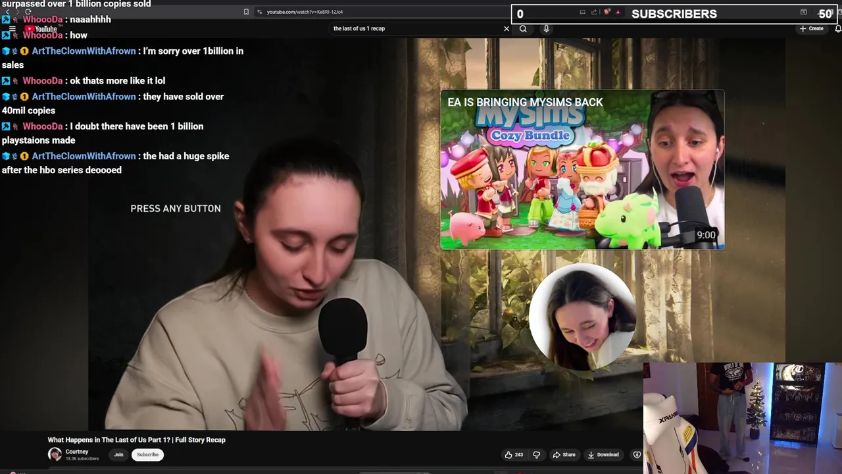Click the browser back arrow

click(7, 12)
